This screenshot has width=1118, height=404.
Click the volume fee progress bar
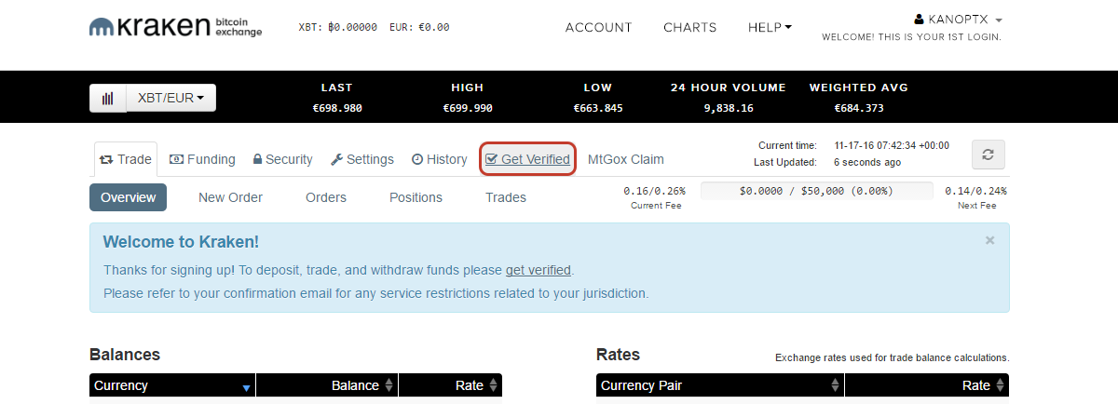click(816, 191)
